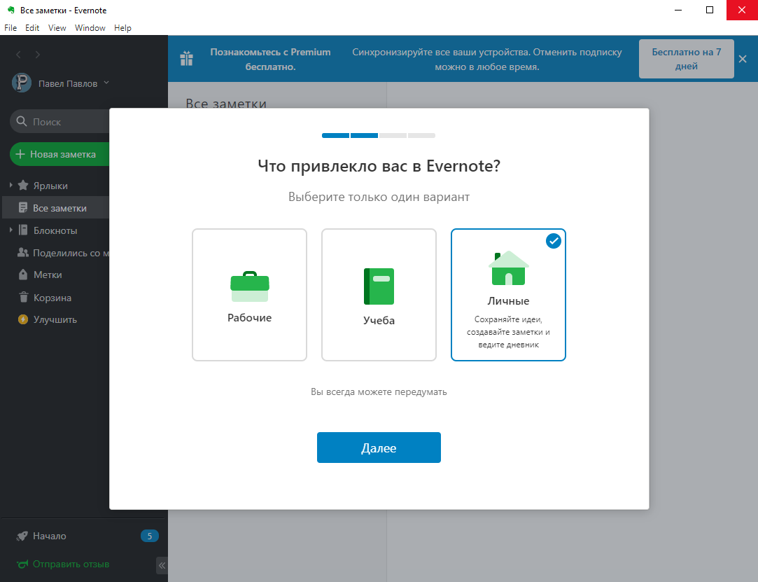Image resolution: width=758 pixels, height=582 pixels.
Task: Click the Ярлыки star icon
Action: pos(22,186)
